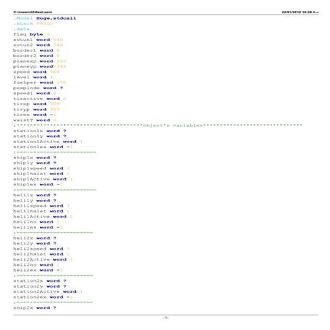
Task: Click the "heli2halat word" line
Action: (42, 254)
